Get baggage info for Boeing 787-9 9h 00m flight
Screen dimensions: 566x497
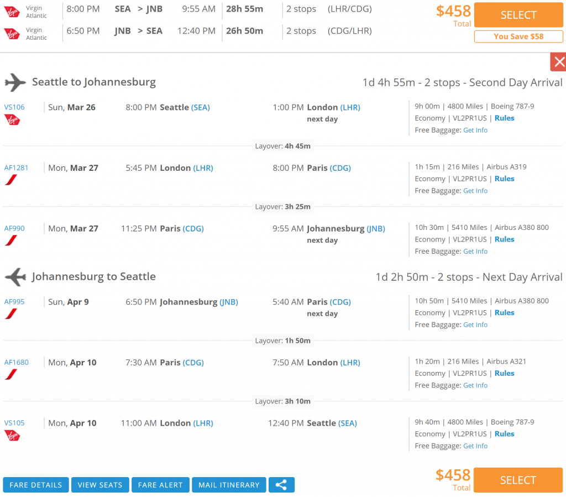pos(475,130)
